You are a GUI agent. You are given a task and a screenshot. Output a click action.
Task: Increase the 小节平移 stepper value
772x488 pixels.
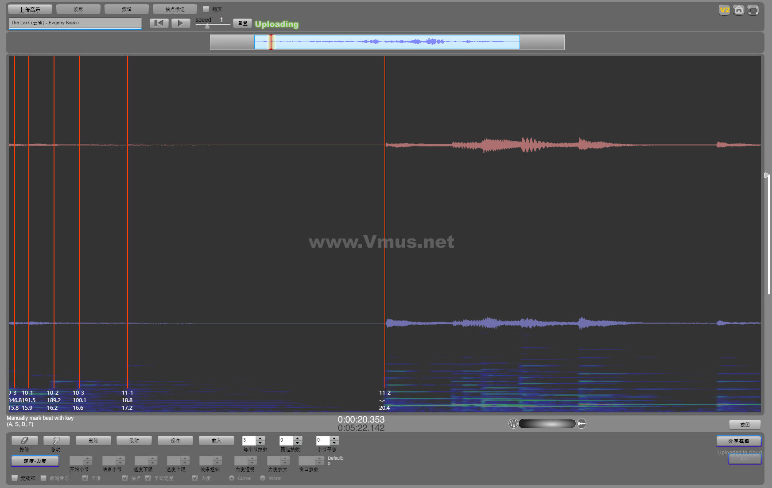[334, 438]
